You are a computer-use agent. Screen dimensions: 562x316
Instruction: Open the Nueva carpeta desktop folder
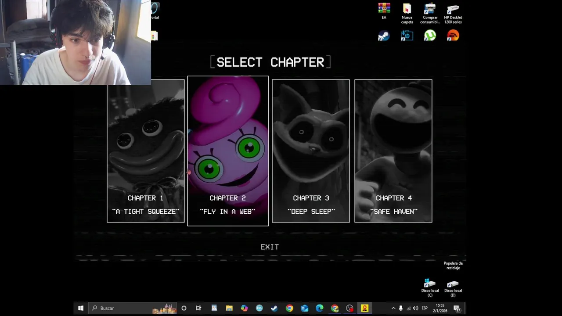click(407, 14)
